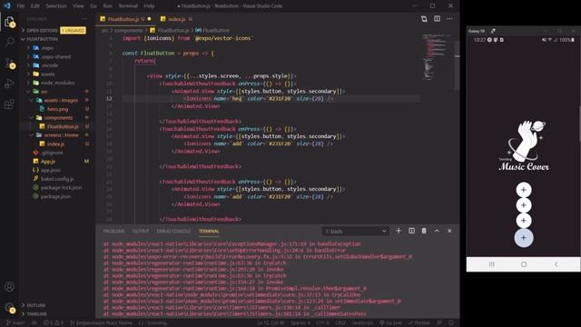This screenshot has height=327, width=581.
Task: Click Prettier in the status bar
Action: (419, 323)
